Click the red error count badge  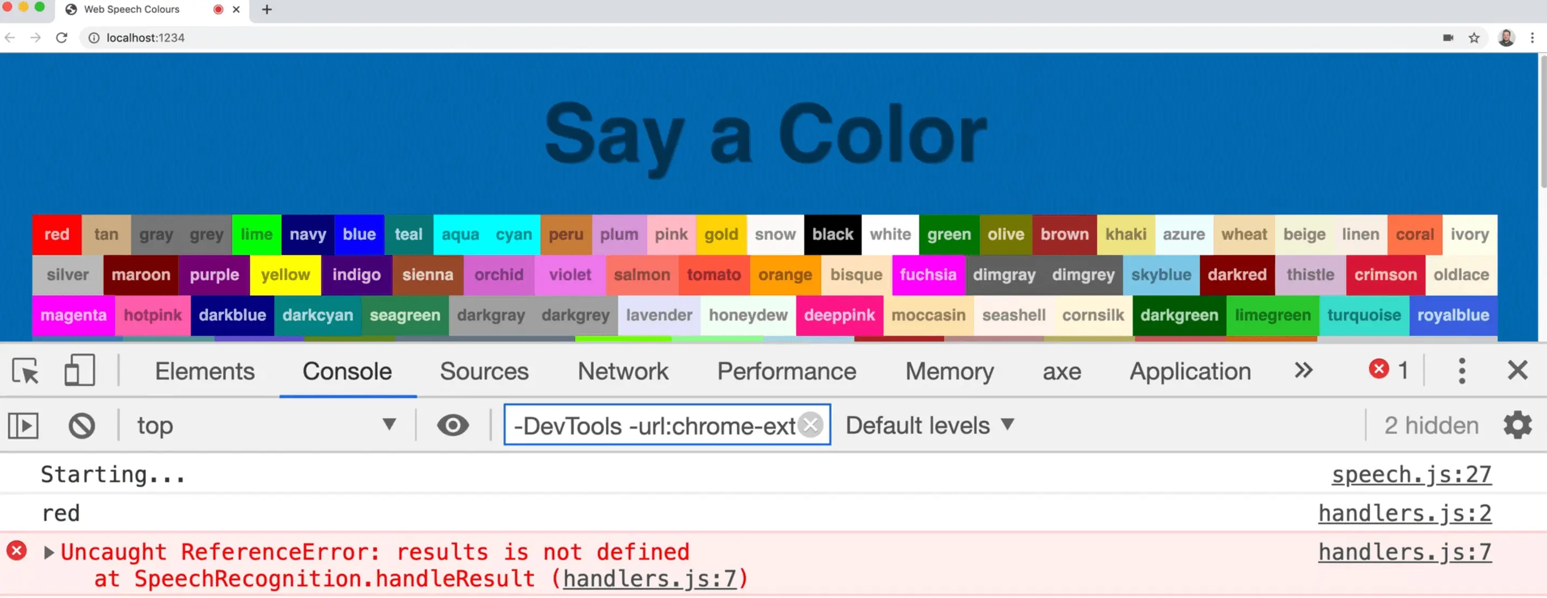tap(1387, 370)
